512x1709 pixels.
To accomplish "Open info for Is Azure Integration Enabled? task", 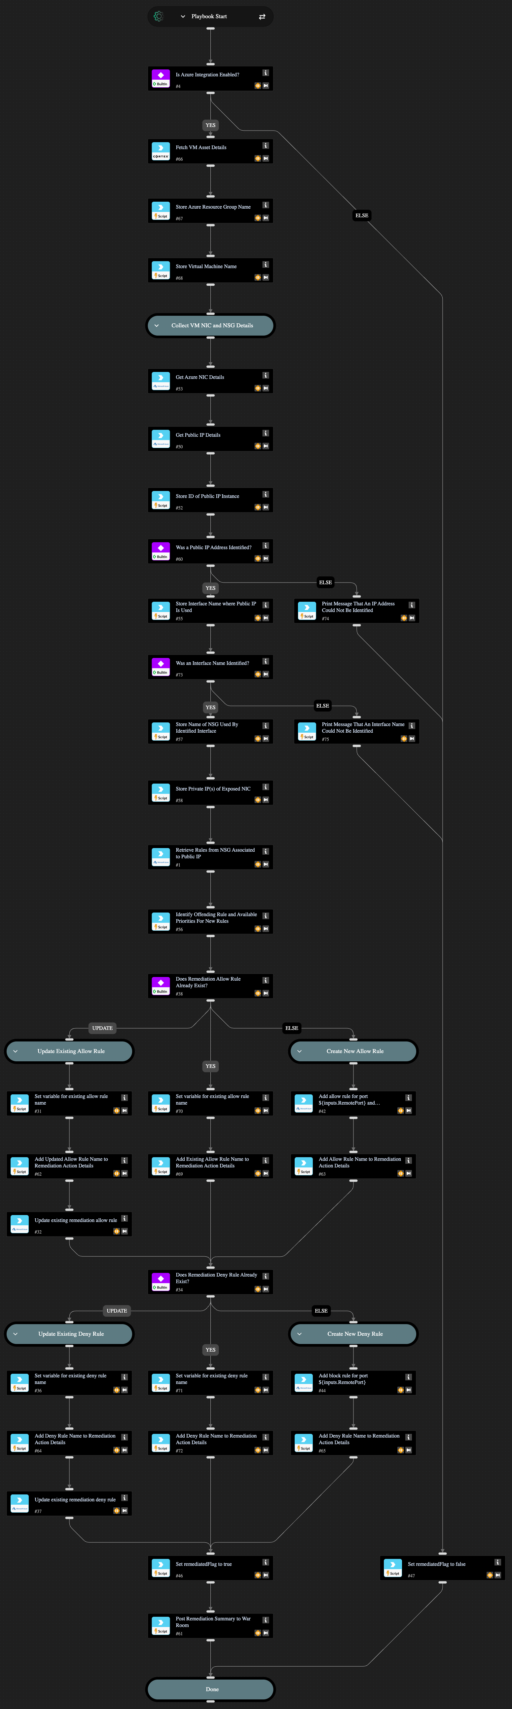I will 265,73.
